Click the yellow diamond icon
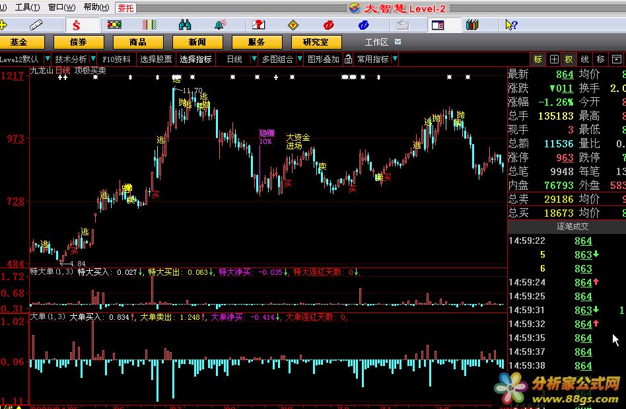The width and height of the screenshot is (626, 409). click(293, 25)
